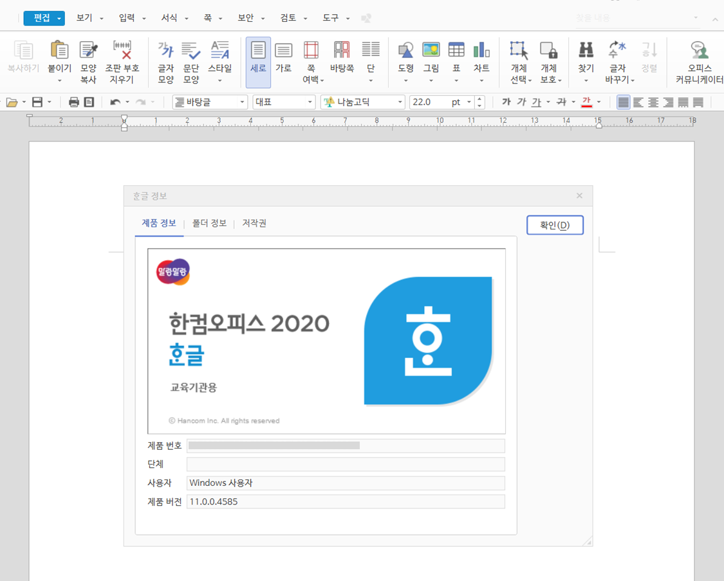Expand the 대표 language dropdown
This screenshot has width=724, height=581.
coord(310,102)
